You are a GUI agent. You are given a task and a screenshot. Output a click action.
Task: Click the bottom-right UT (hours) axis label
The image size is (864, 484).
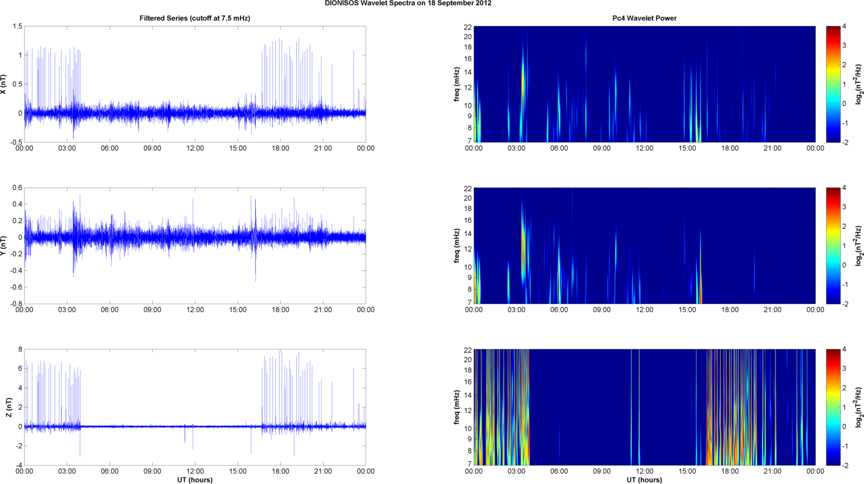click(x=644, y=480)
